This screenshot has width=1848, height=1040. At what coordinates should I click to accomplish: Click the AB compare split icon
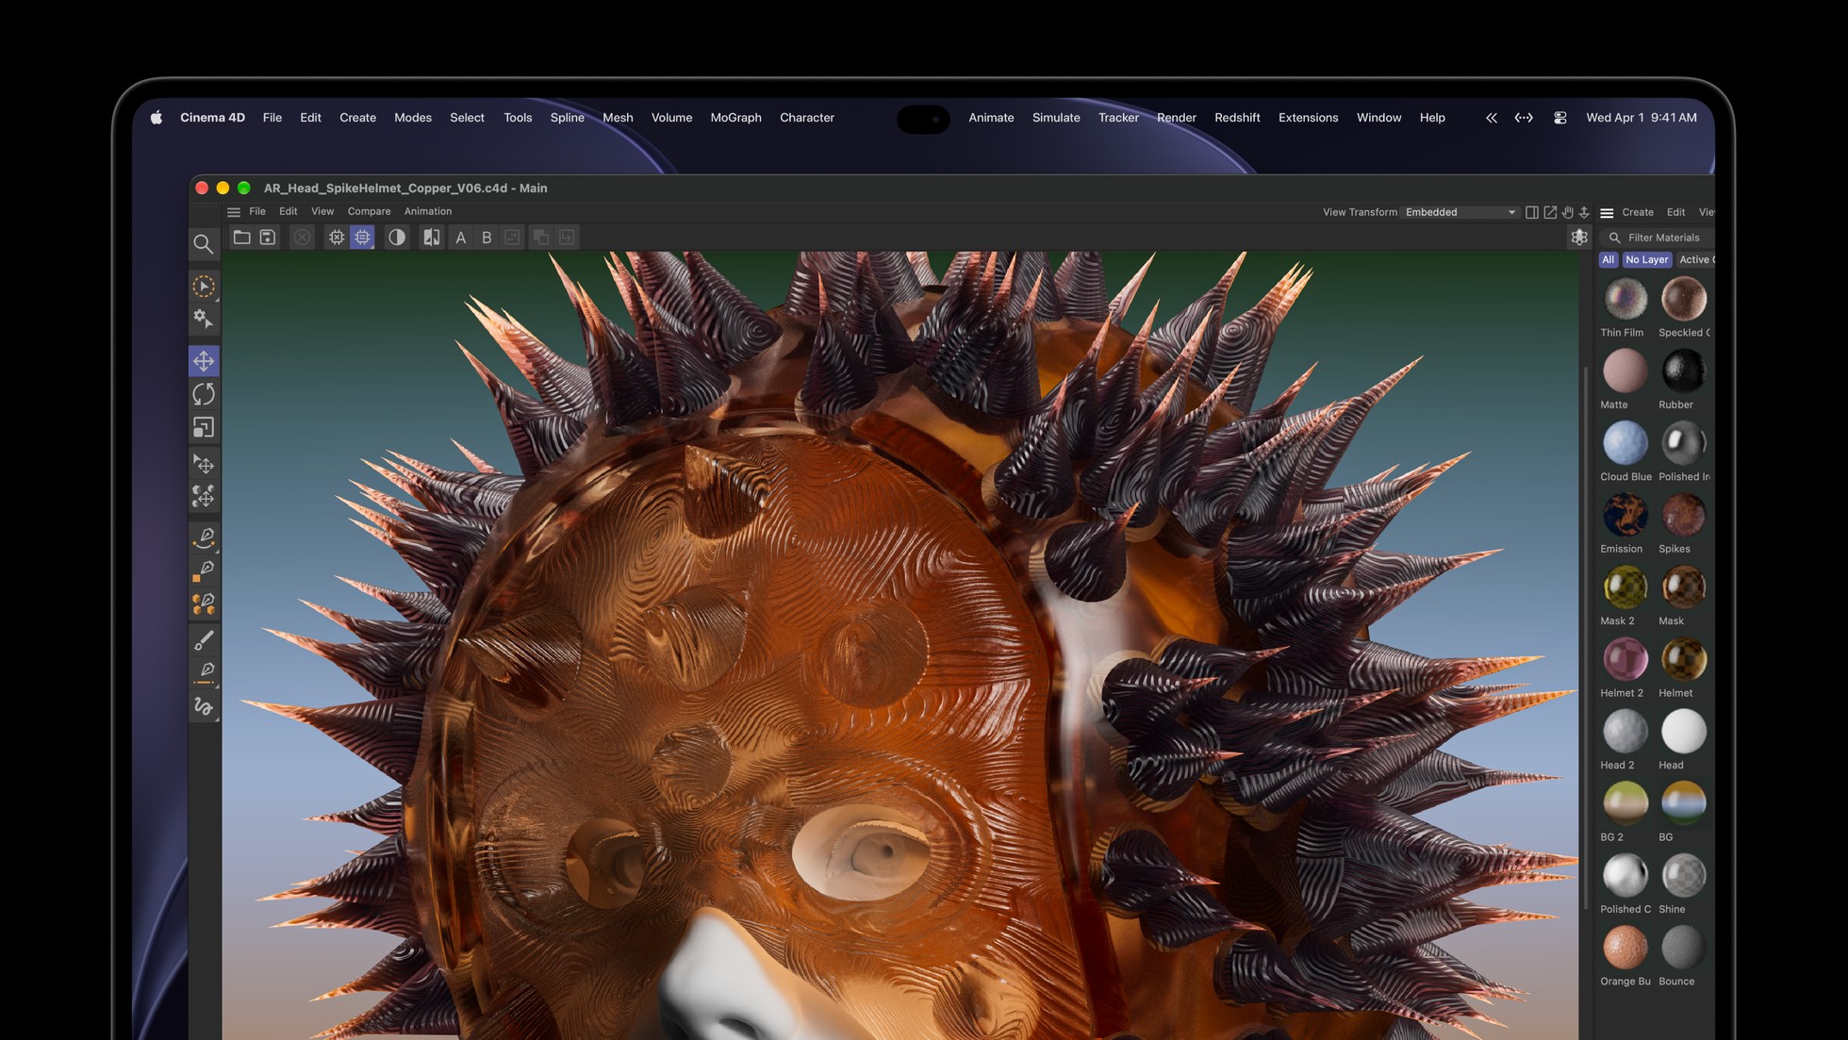coord(432,238)
